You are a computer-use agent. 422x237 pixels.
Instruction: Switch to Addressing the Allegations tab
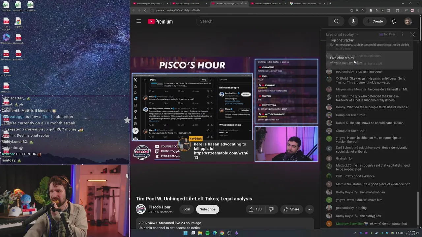[x=150, y=3]
